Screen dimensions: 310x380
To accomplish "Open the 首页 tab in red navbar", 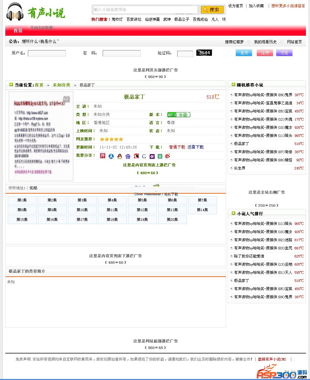I will 18,30.
